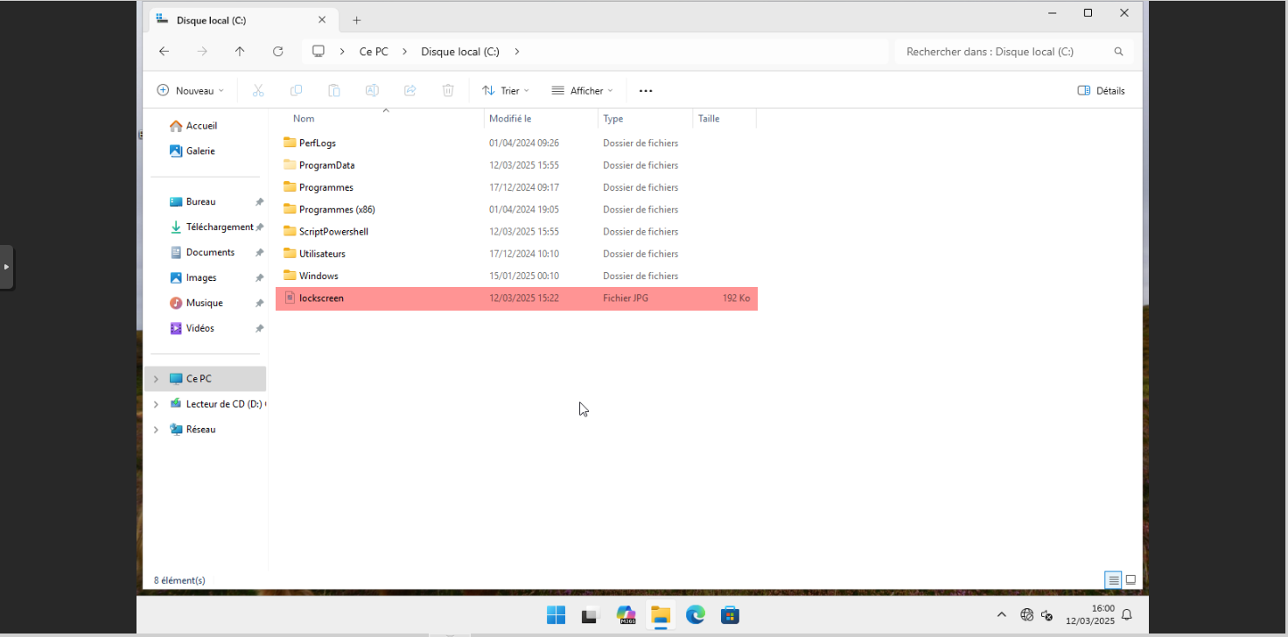Go up one folder level
Screen dimensions: 1288x637
point(240,52)
